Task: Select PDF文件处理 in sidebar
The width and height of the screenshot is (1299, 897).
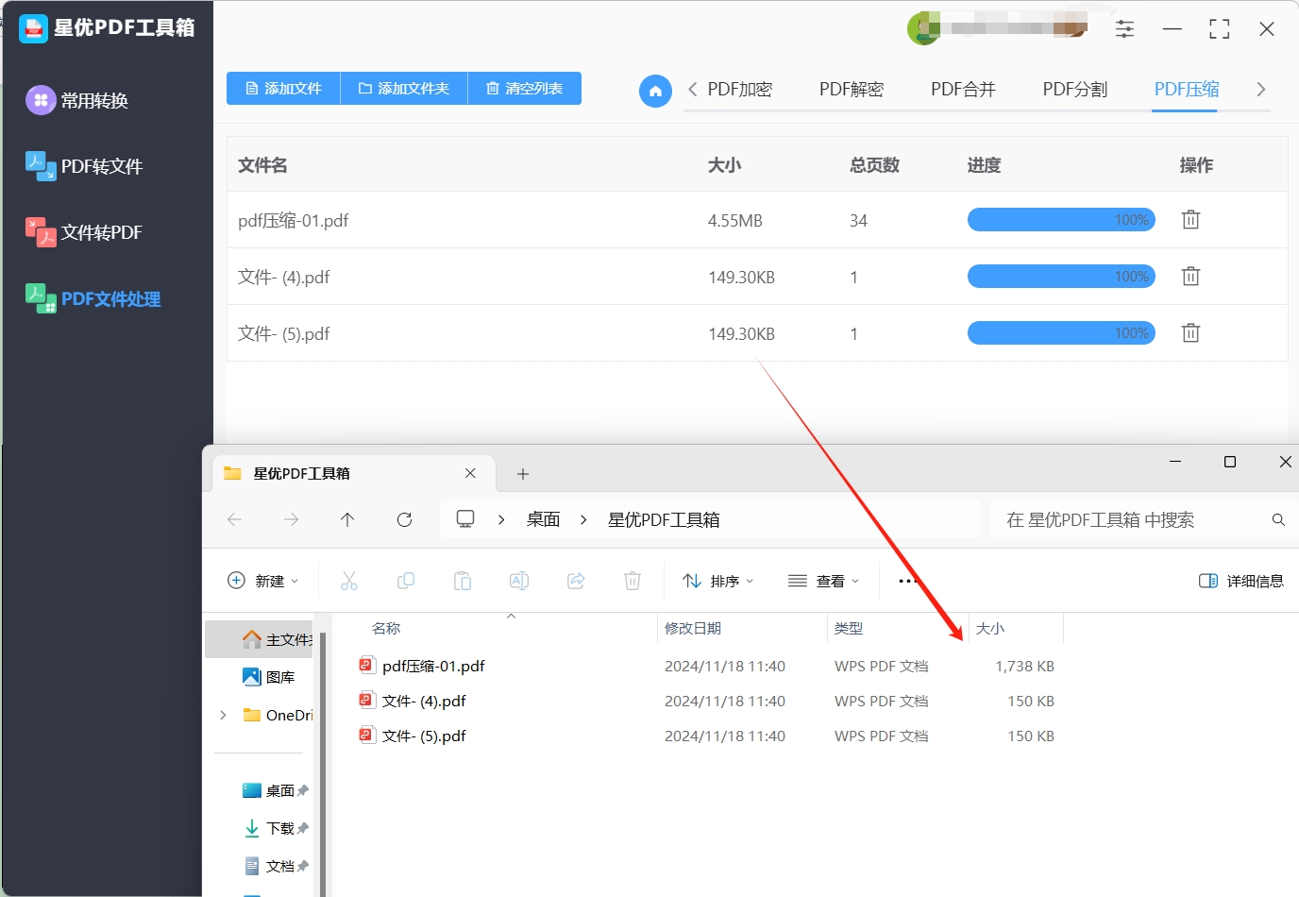Action: point(93,298)
